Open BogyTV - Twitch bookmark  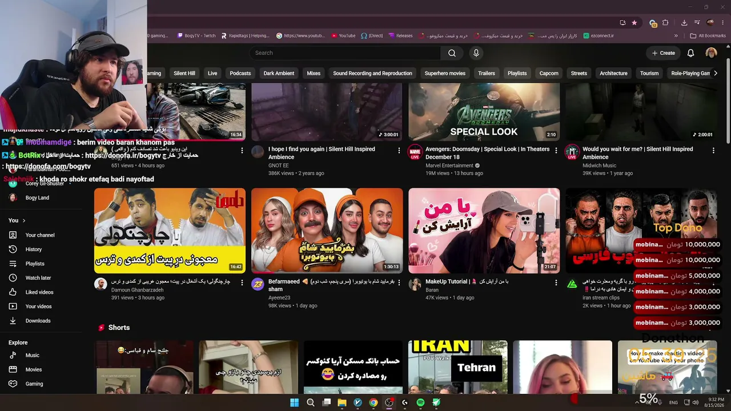point(196,35)
